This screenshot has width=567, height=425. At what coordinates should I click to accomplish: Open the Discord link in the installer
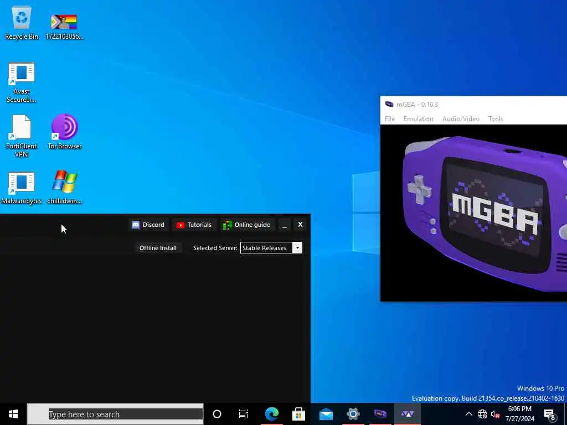148,225
